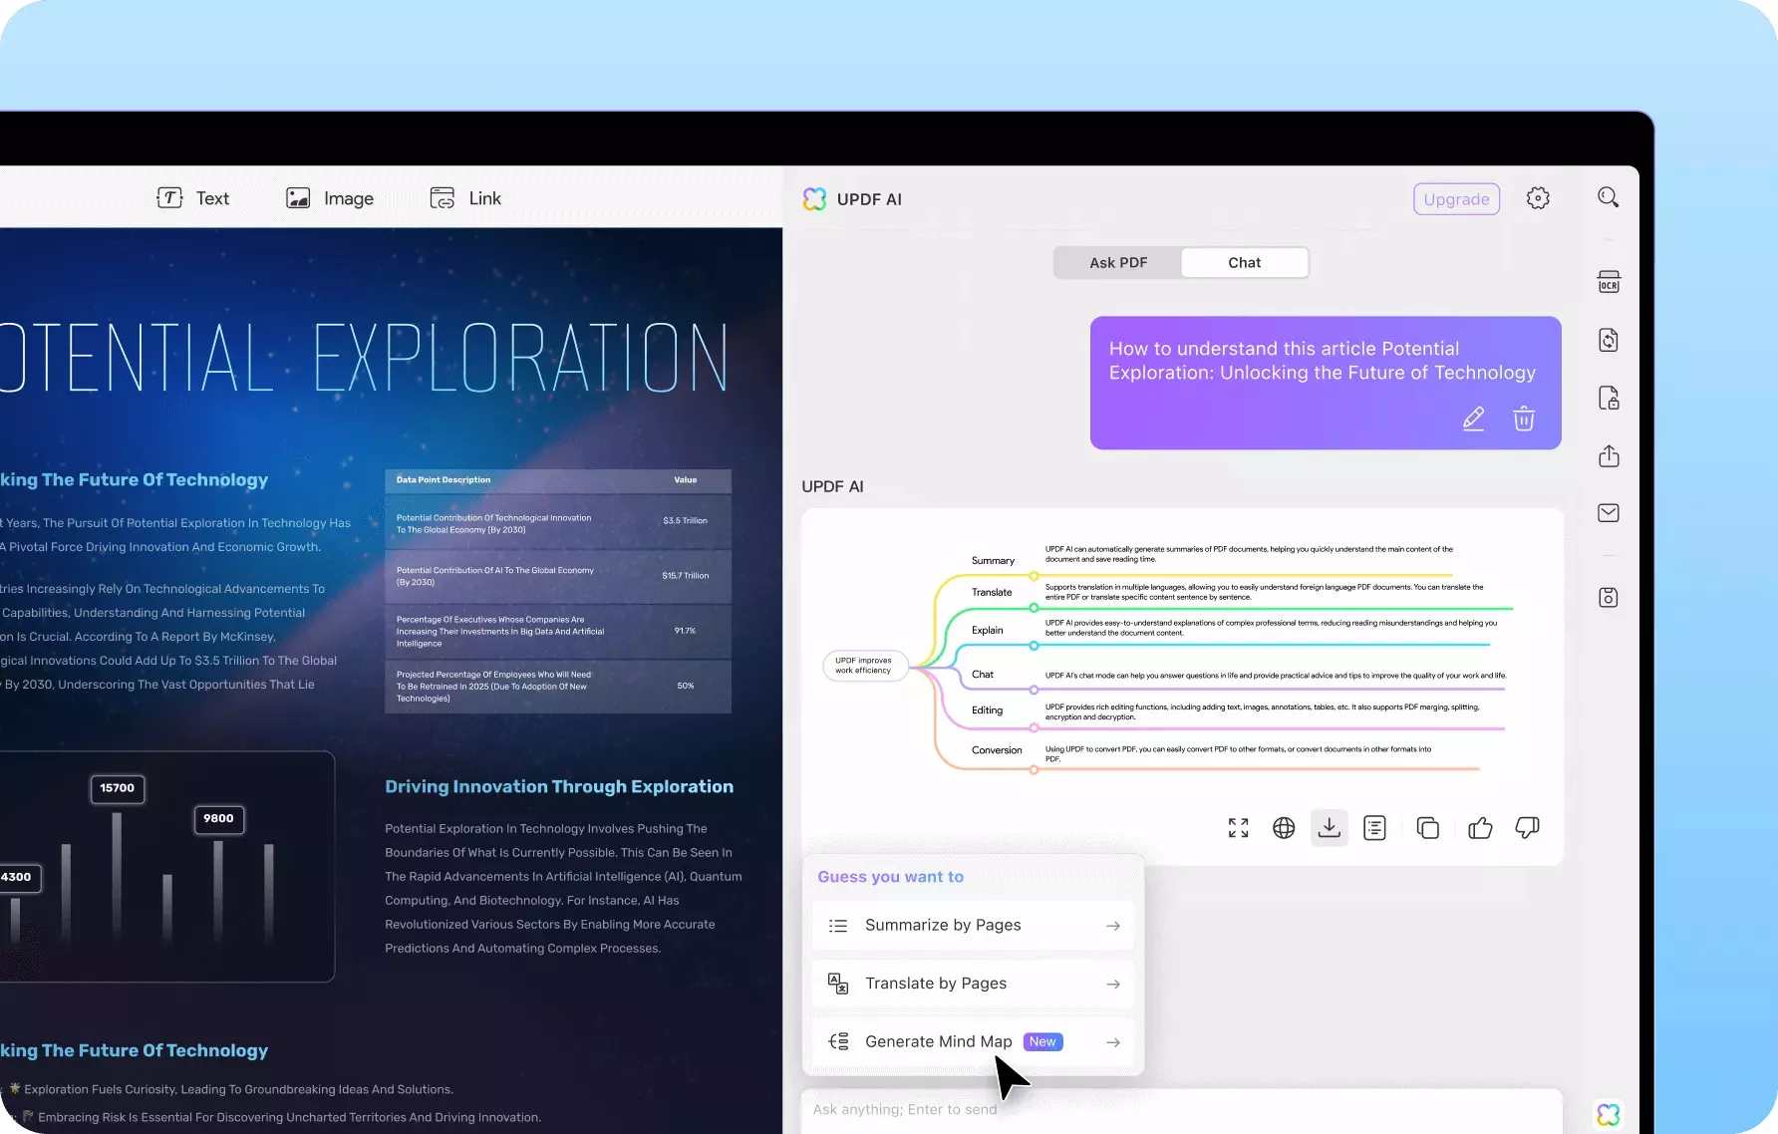Open UPDF AI settings gear
The image size is (1778, 1134).
1538,198
